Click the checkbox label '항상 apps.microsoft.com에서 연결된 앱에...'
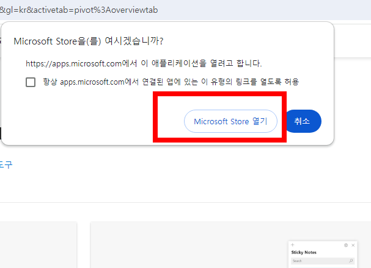 [x=171, y=82]
